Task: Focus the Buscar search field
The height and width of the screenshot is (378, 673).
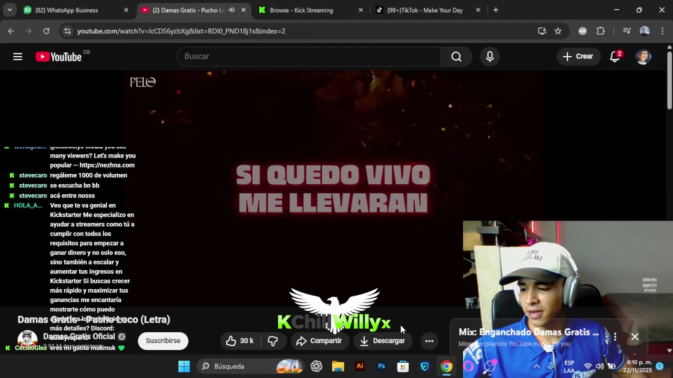Action: (309, 57)
